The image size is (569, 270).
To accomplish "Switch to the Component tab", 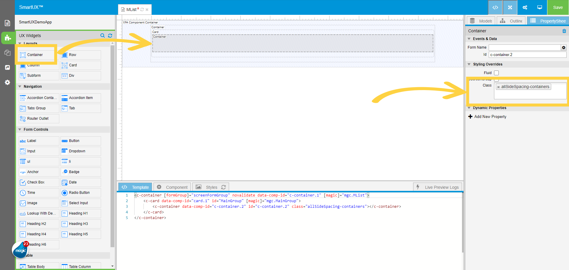I will (x=172, y=187).
